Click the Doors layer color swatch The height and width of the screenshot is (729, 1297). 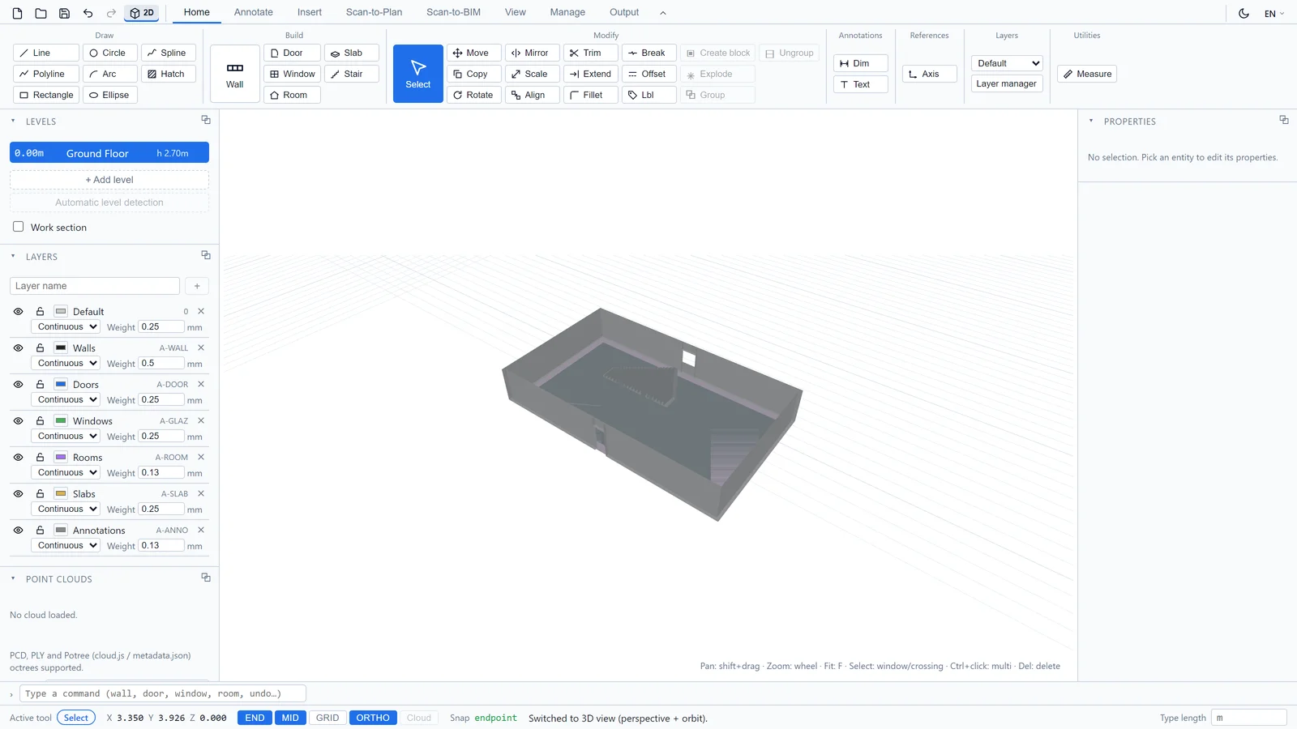[61, 384]
